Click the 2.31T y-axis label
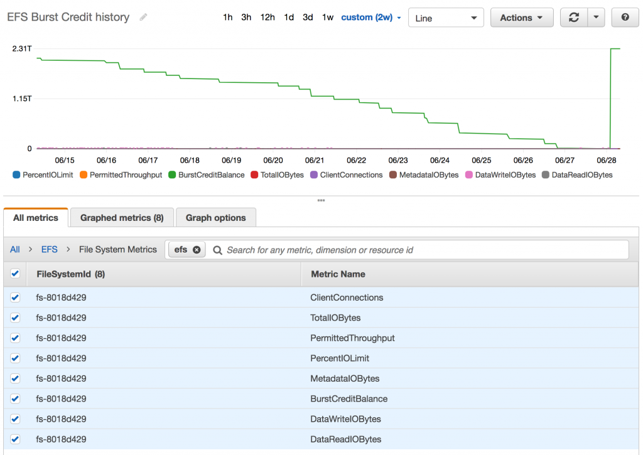Screen dimensions: 643x455 click(22, 49)
